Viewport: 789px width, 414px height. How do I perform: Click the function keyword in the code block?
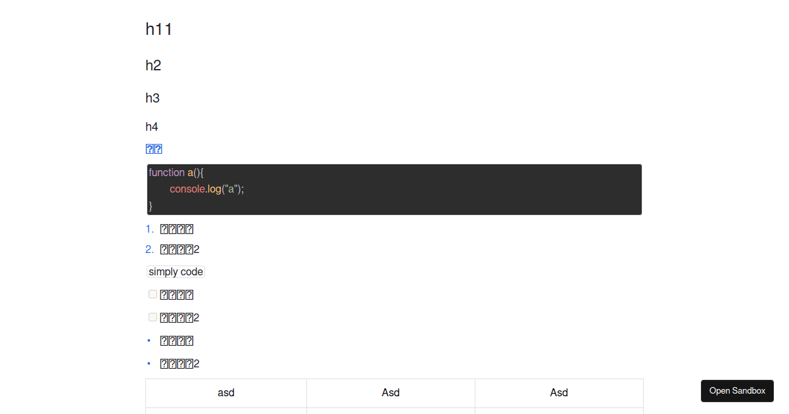click(x=165, y=172)
